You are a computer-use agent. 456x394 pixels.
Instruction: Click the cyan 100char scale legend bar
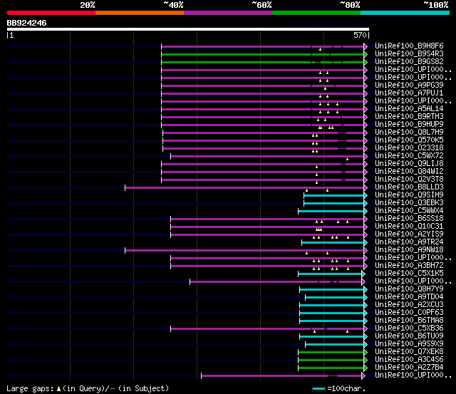(318, 388)
